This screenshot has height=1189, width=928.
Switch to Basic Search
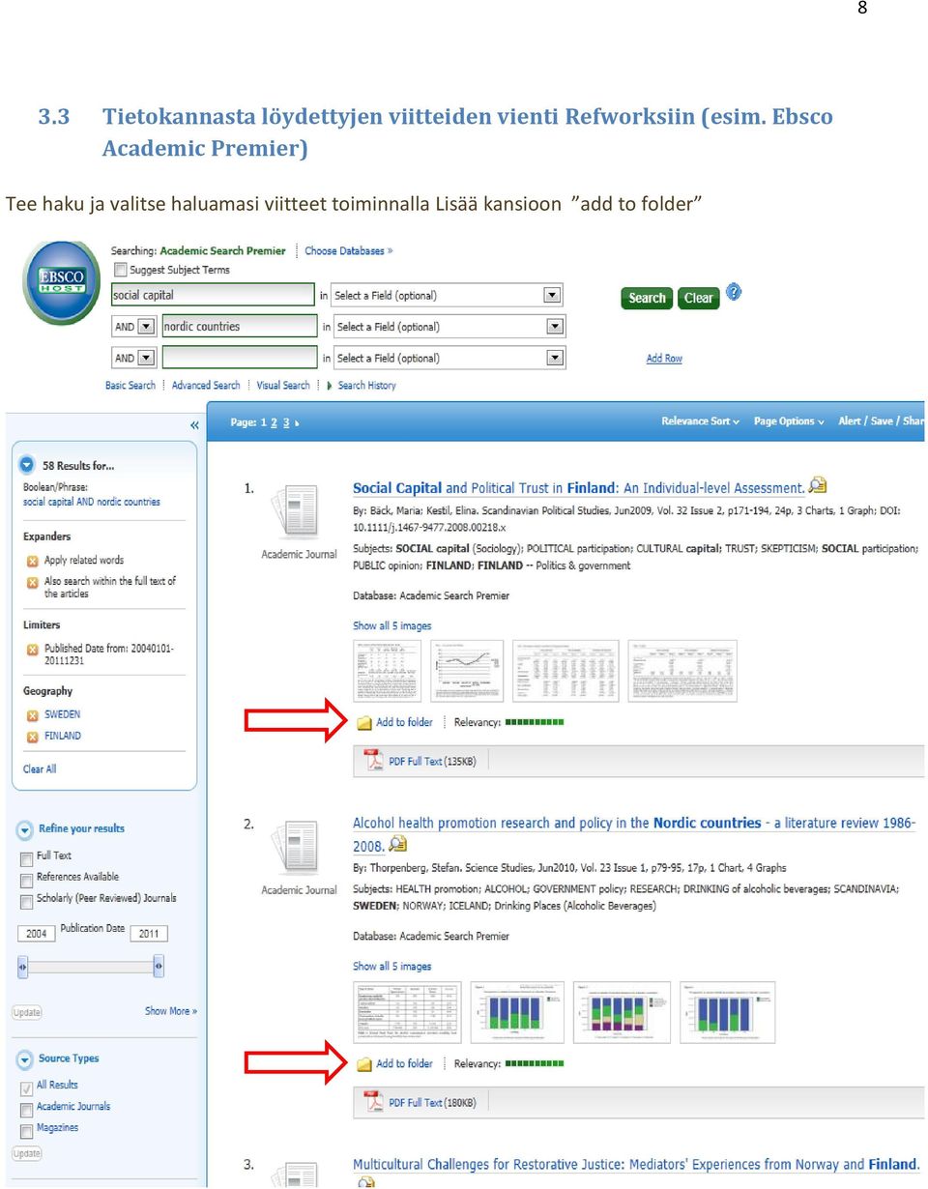click(130, 385)
